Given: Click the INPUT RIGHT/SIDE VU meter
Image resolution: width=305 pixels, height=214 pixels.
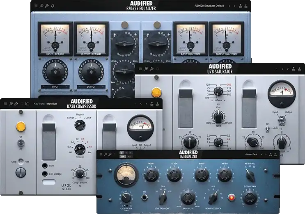Looking at the screenshot, I should (190, 39).
